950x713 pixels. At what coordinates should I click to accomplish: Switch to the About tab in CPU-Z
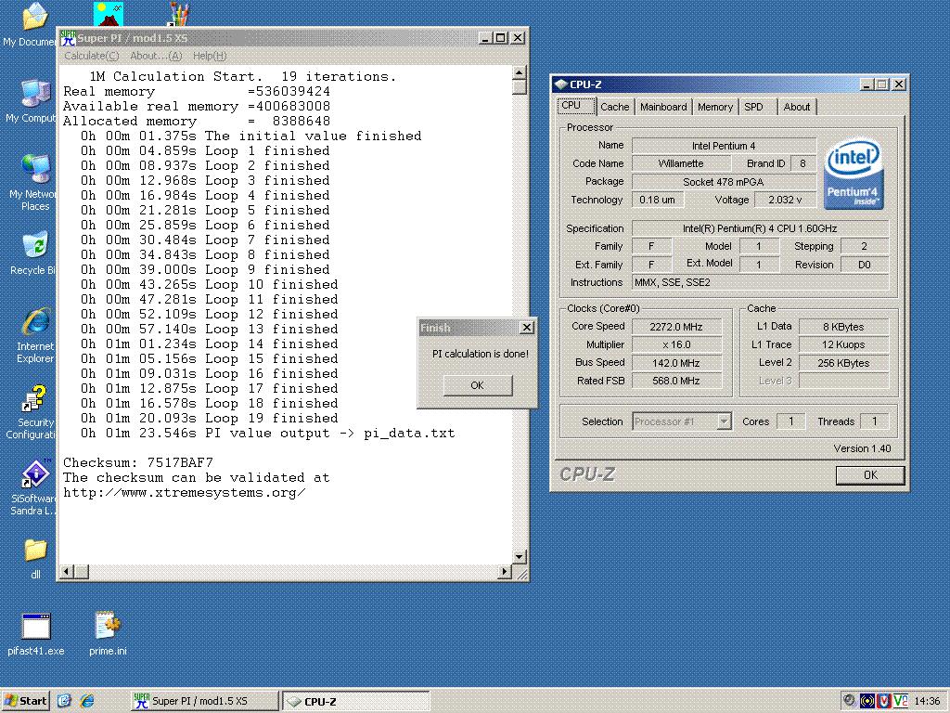[x=796, y=107]
